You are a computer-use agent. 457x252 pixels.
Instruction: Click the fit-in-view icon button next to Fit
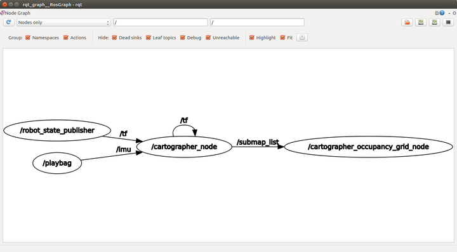coord(302,37)
